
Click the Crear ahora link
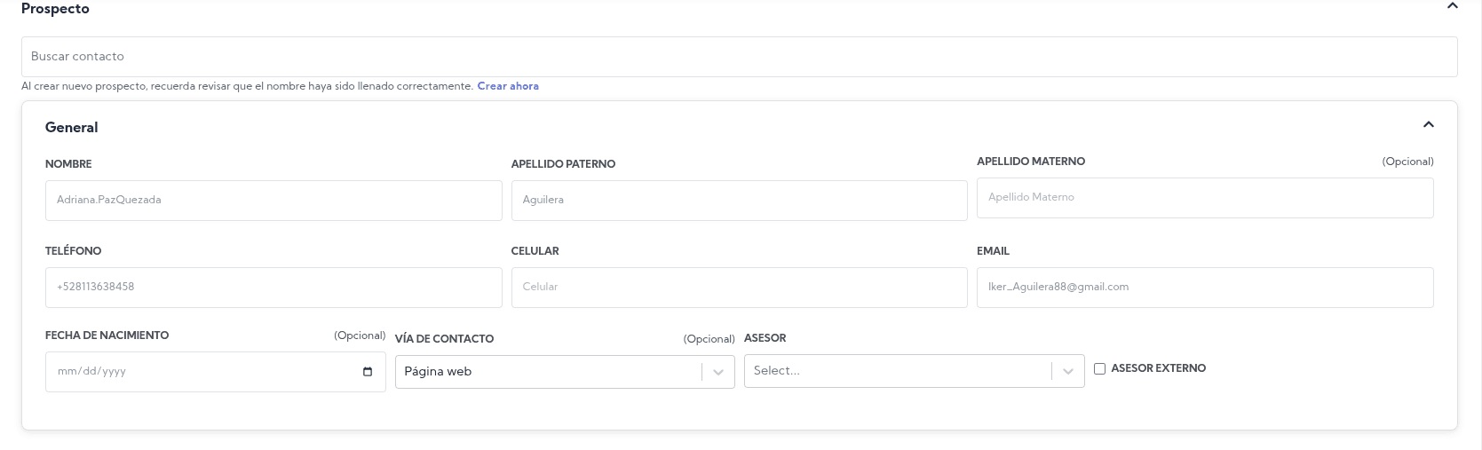[508, 86]
